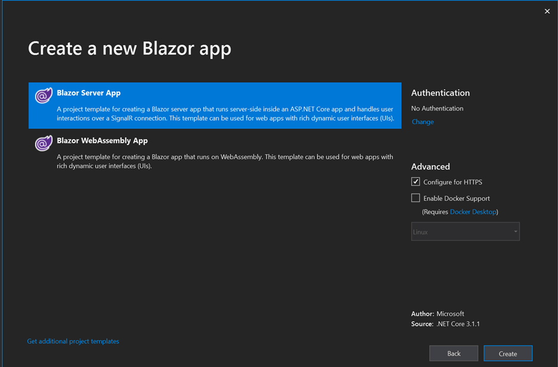The width and height of the screenshot is (558, 367).
Task: Click the Blazor Server App template icon
Action: coord(44,95)
